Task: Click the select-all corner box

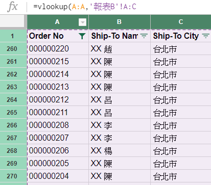Action: [x=12, y=21]
